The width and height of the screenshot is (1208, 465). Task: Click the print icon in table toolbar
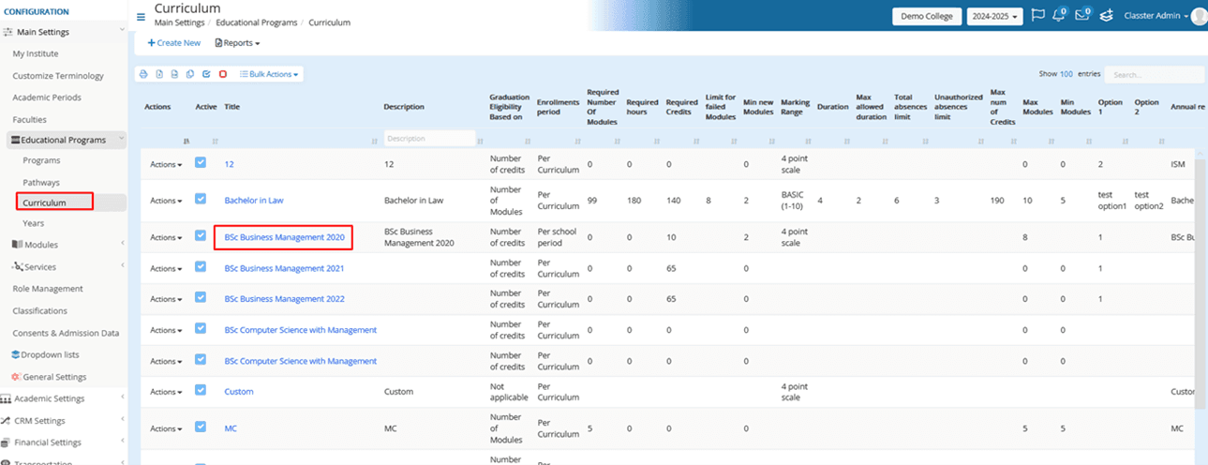click(143, 74)
